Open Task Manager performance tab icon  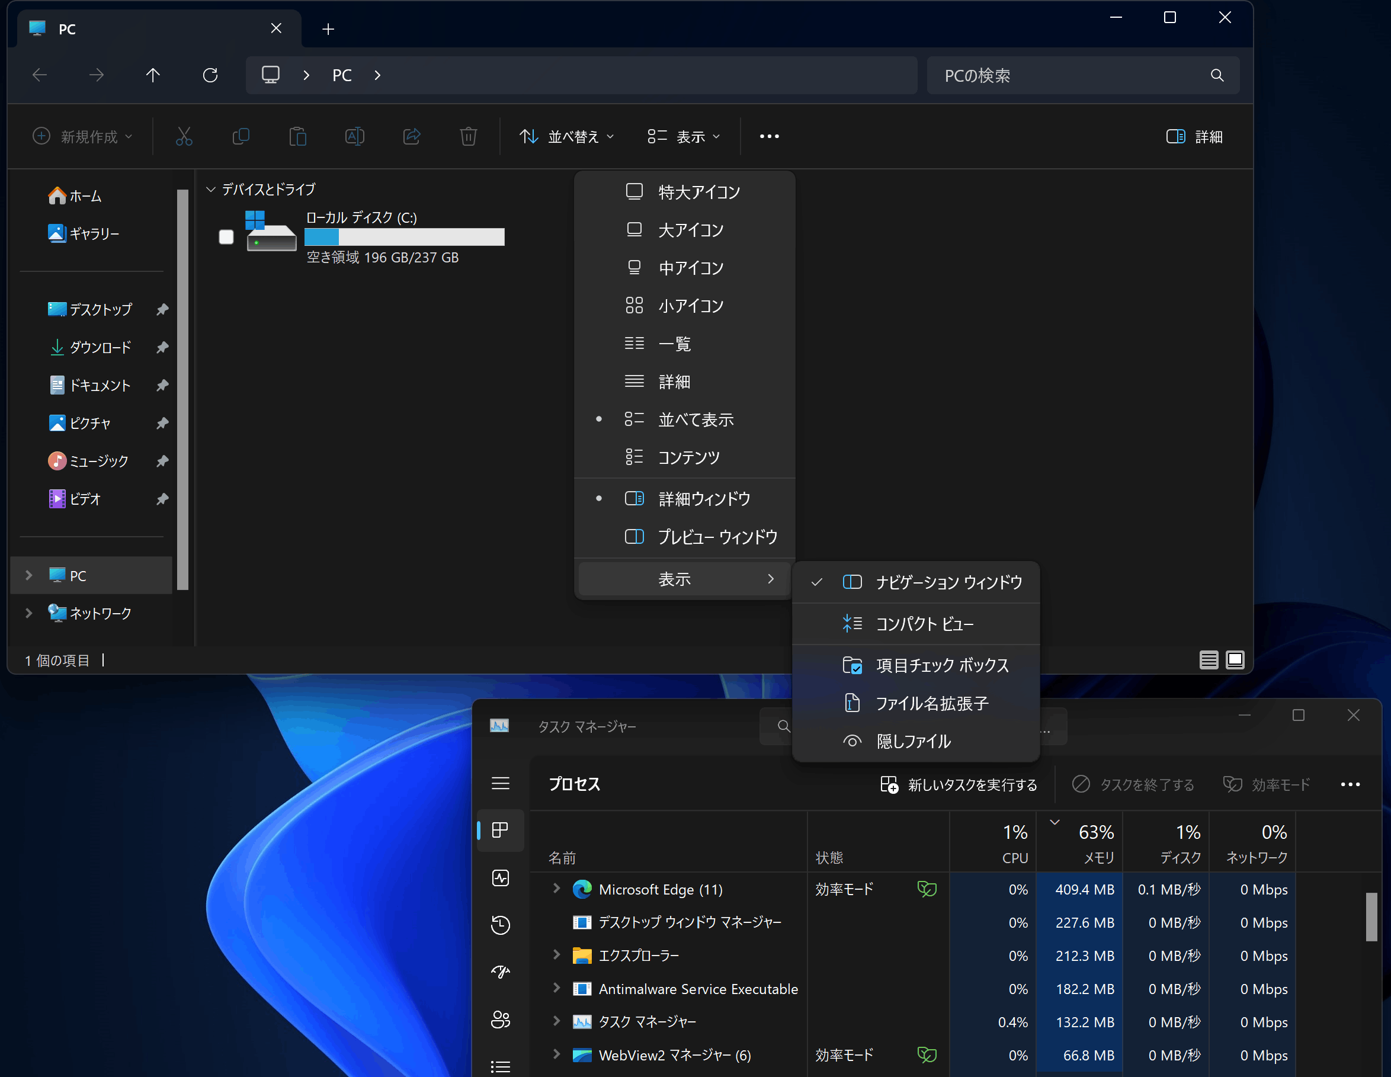501,877
